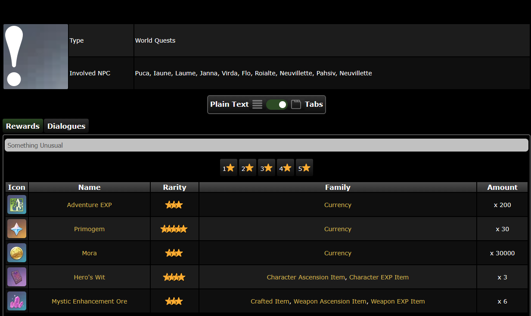The width and height of the screenshot is (531, 316).
Task: Open the Adventure EXP link
Action: point(90,205)
